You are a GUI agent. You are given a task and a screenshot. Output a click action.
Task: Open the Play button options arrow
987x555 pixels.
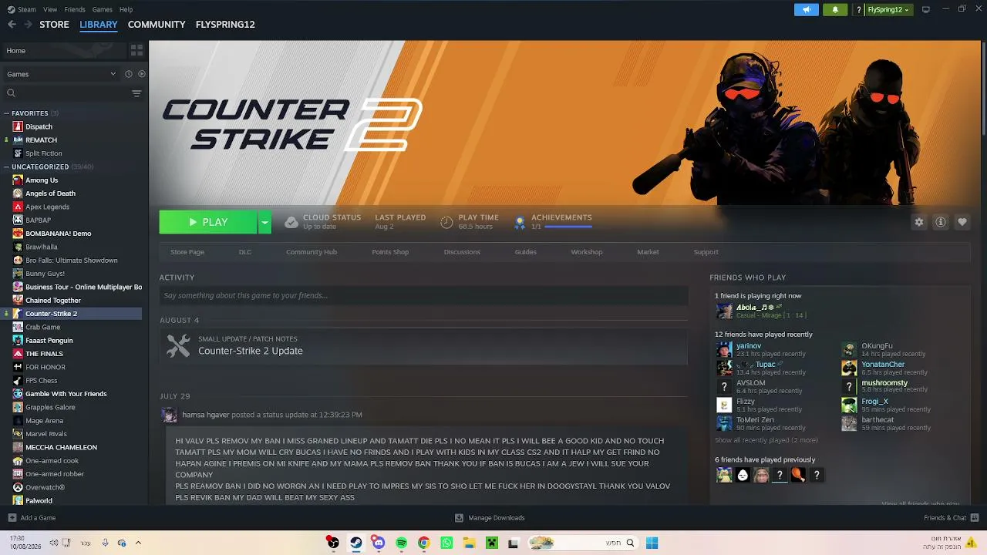[264, 222]
